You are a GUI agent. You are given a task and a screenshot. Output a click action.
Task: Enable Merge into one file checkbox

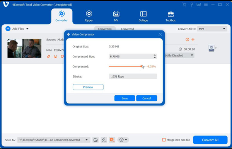[x=164, y=140]
